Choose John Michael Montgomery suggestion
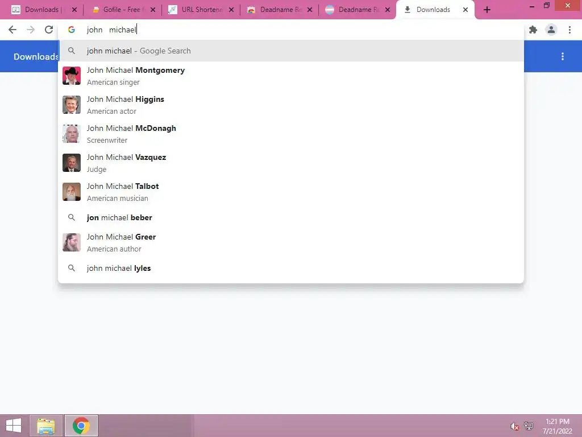Viewport: 582px width, 437px height. [x=291, y=76]
